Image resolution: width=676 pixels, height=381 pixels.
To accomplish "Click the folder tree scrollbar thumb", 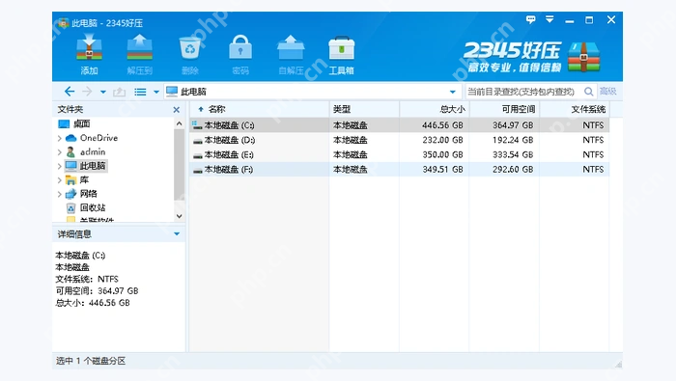I will point(180,164).
